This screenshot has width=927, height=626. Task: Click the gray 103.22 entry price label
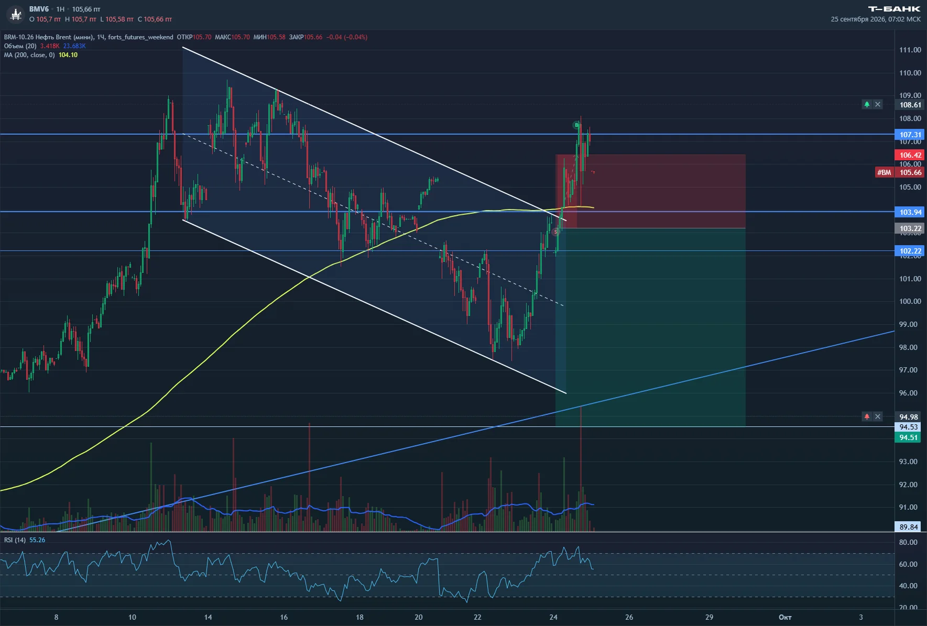tap(910, 228)
